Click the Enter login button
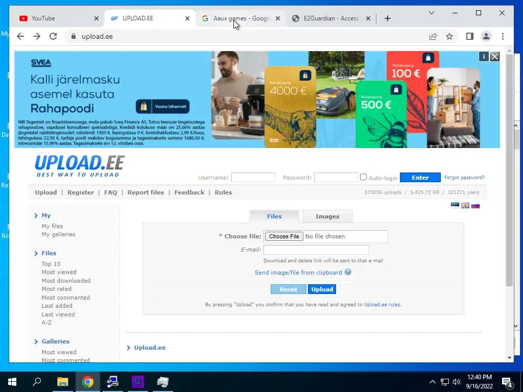The width and height of the screenshot is (523, 392). point(420,178)
